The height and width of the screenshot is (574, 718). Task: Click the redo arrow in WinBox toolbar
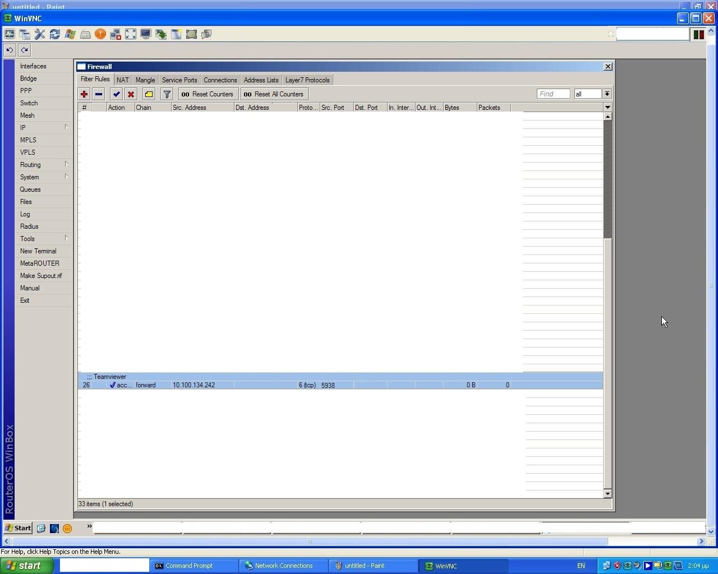24,50
